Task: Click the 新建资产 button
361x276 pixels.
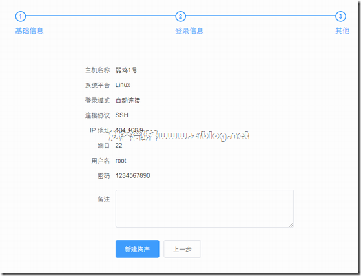Action: (x=137, y=249)
